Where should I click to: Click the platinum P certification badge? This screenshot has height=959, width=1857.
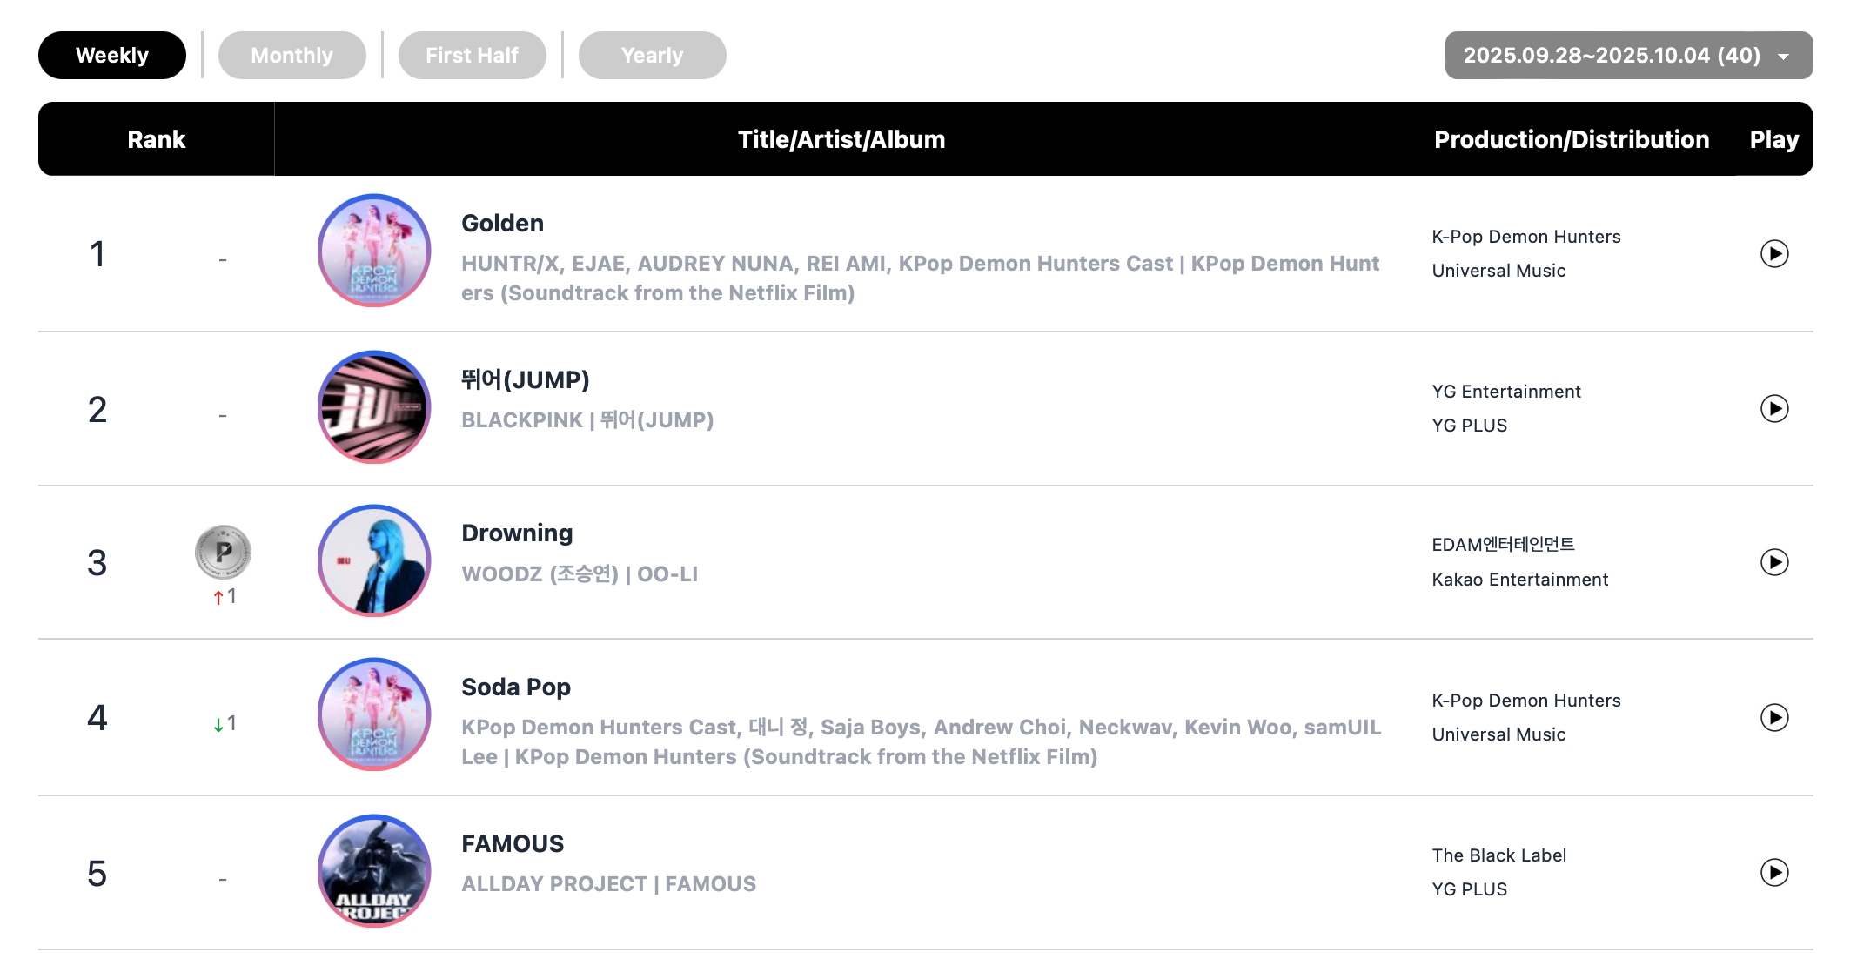coord(223,552)
